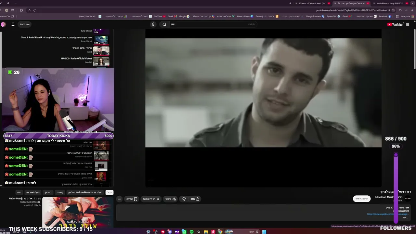
Task: Open the YouTube hamburger guide menu
Action: (x=408, y=24)
